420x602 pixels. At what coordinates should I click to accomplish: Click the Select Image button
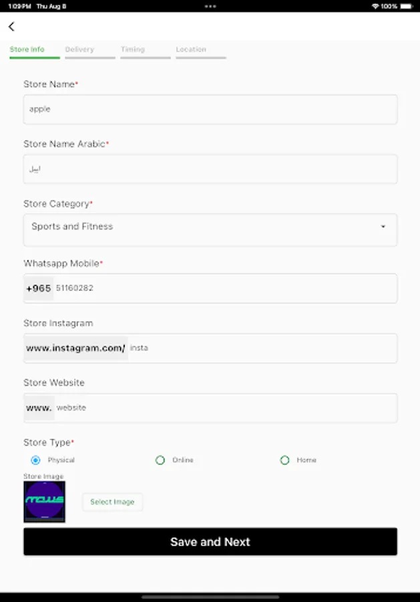tap(112, 502)
